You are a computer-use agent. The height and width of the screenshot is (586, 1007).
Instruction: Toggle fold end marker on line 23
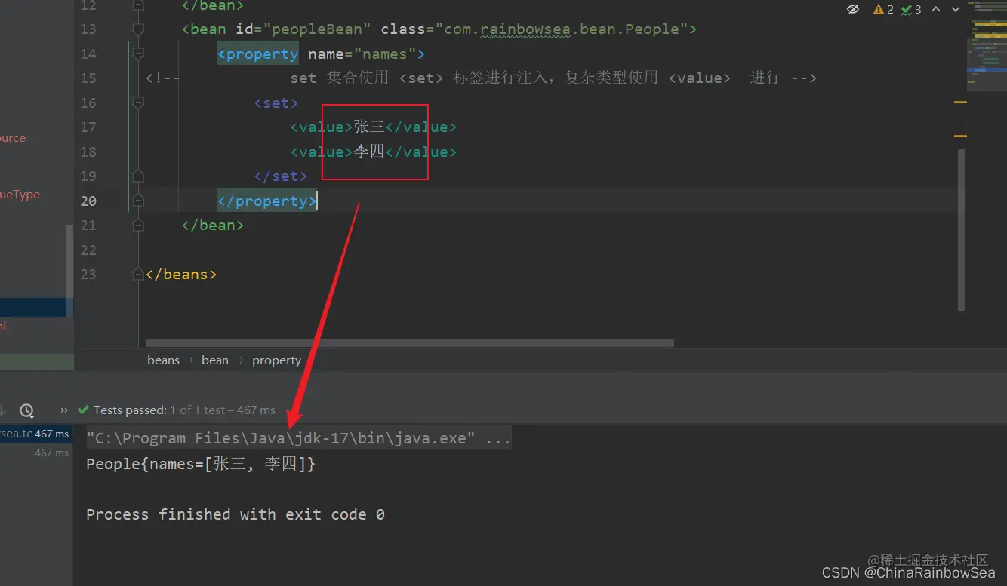click(137, 275)
